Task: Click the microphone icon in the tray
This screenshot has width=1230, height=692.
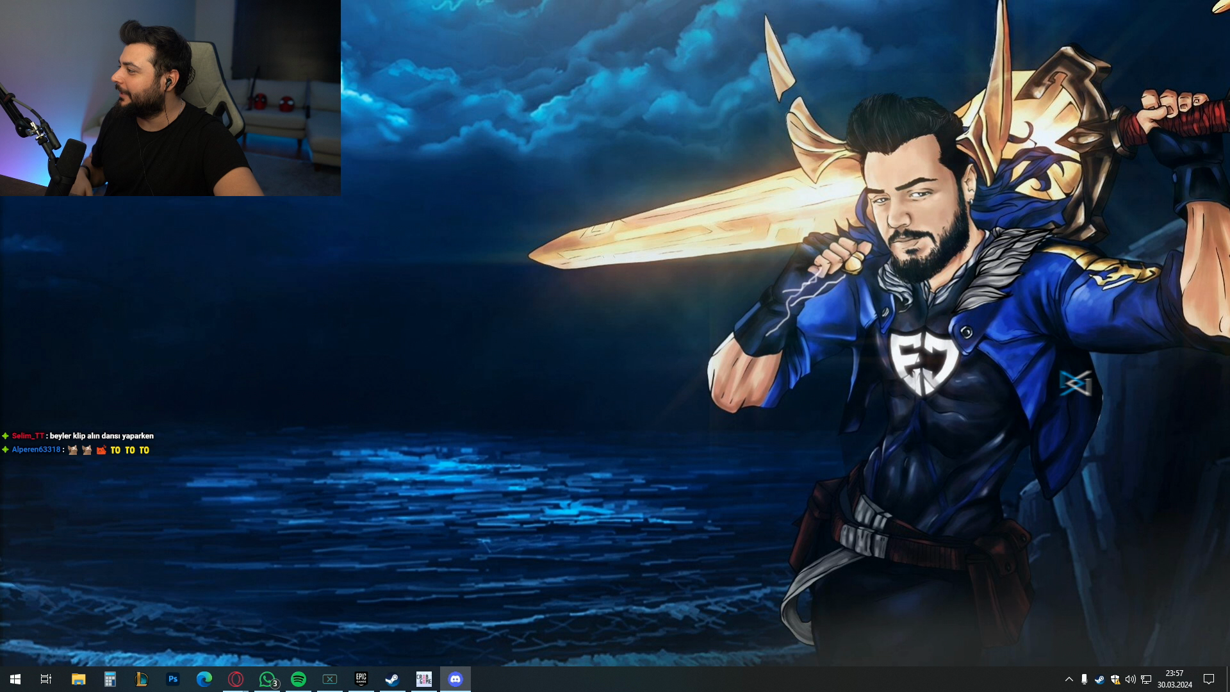Action: [x=1084, y=679]
